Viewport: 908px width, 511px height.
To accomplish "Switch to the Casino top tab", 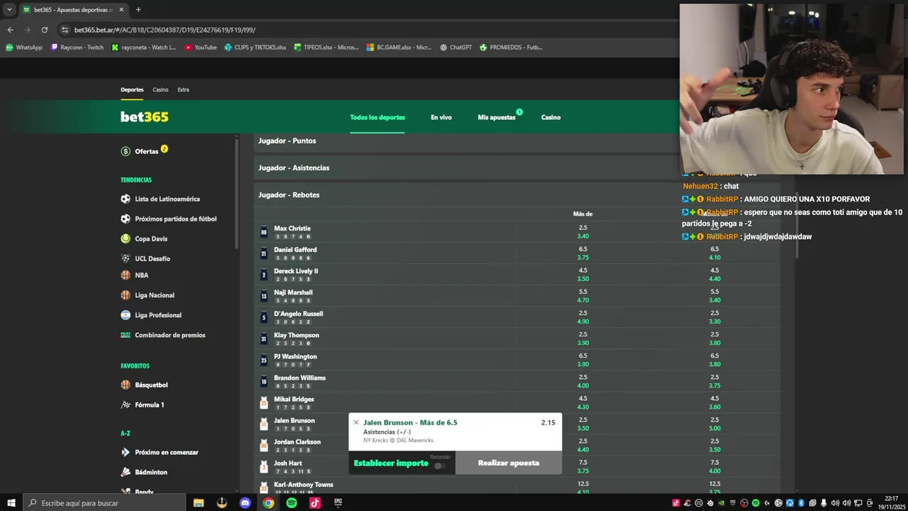I will 160,90.
